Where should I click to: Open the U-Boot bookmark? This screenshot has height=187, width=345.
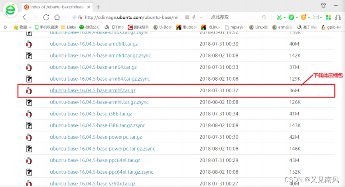[163, 27]
